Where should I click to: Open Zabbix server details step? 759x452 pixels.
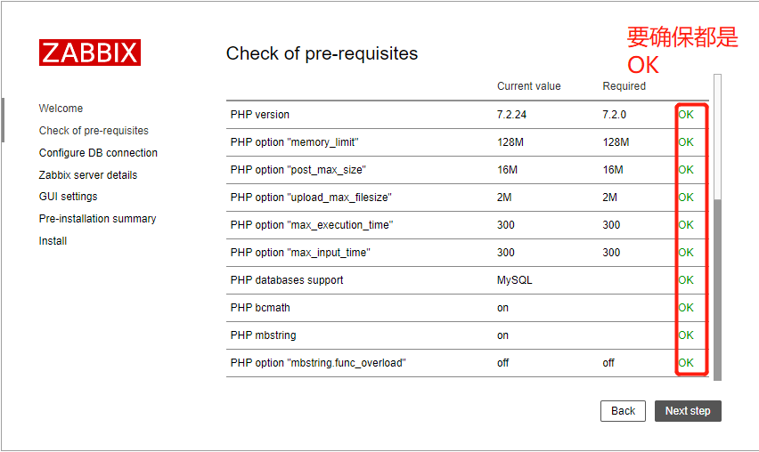(88, 175)
